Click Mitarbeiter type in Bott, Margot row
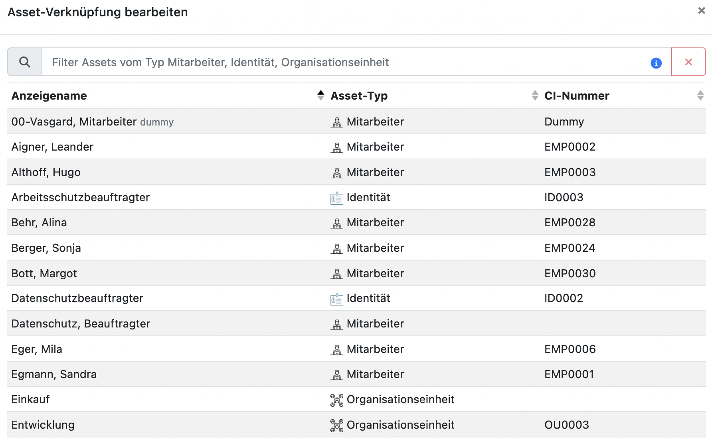712x443 pixels. [376, 273]
